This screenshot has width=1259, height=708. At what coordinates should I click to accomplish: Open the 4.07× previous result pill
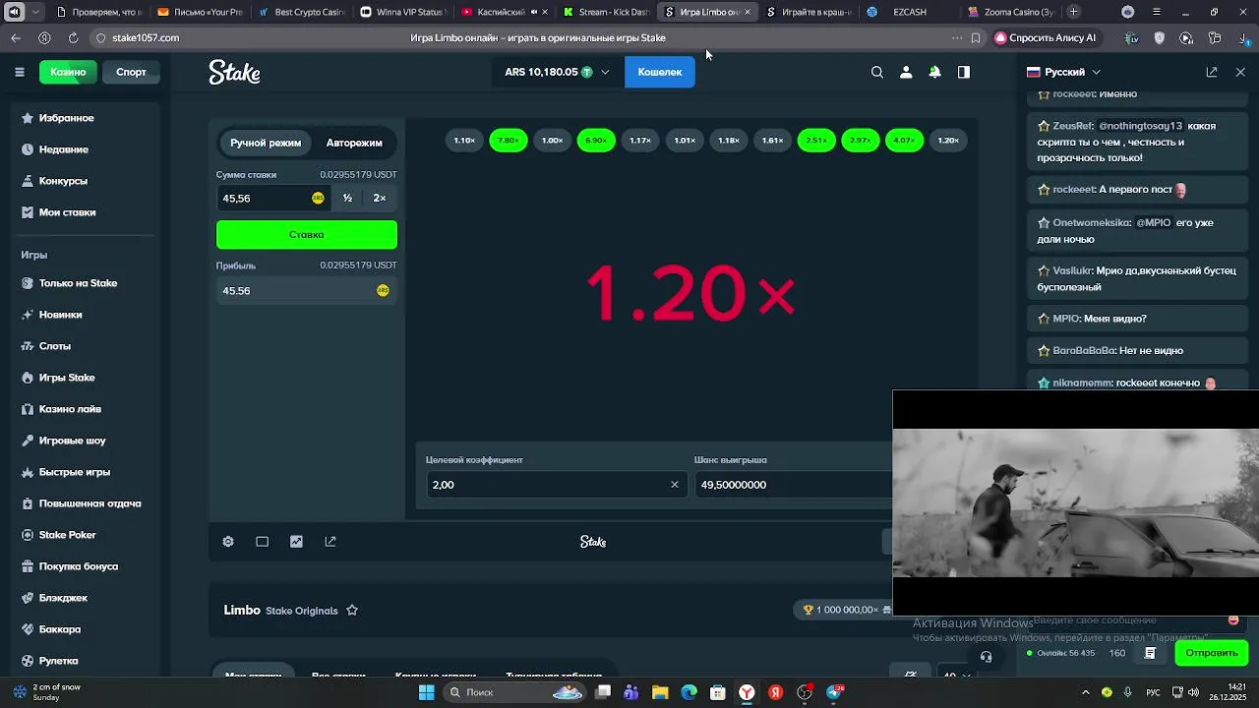[905, 141]
